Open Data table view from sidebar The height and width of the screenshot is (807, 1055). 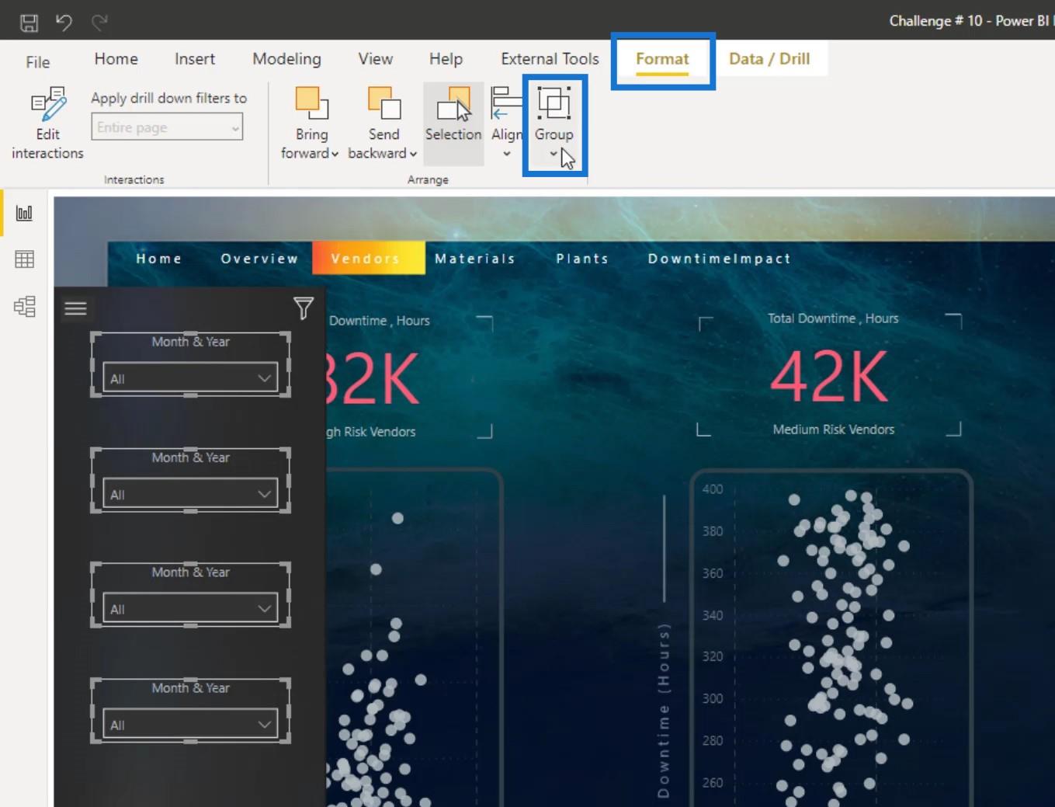pos(24,259)
